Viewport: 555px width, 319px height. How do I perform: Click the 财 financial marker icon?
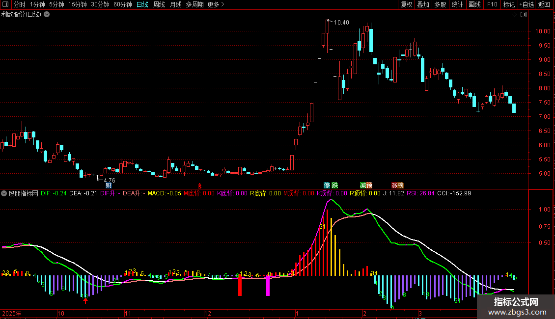point(109,186)
